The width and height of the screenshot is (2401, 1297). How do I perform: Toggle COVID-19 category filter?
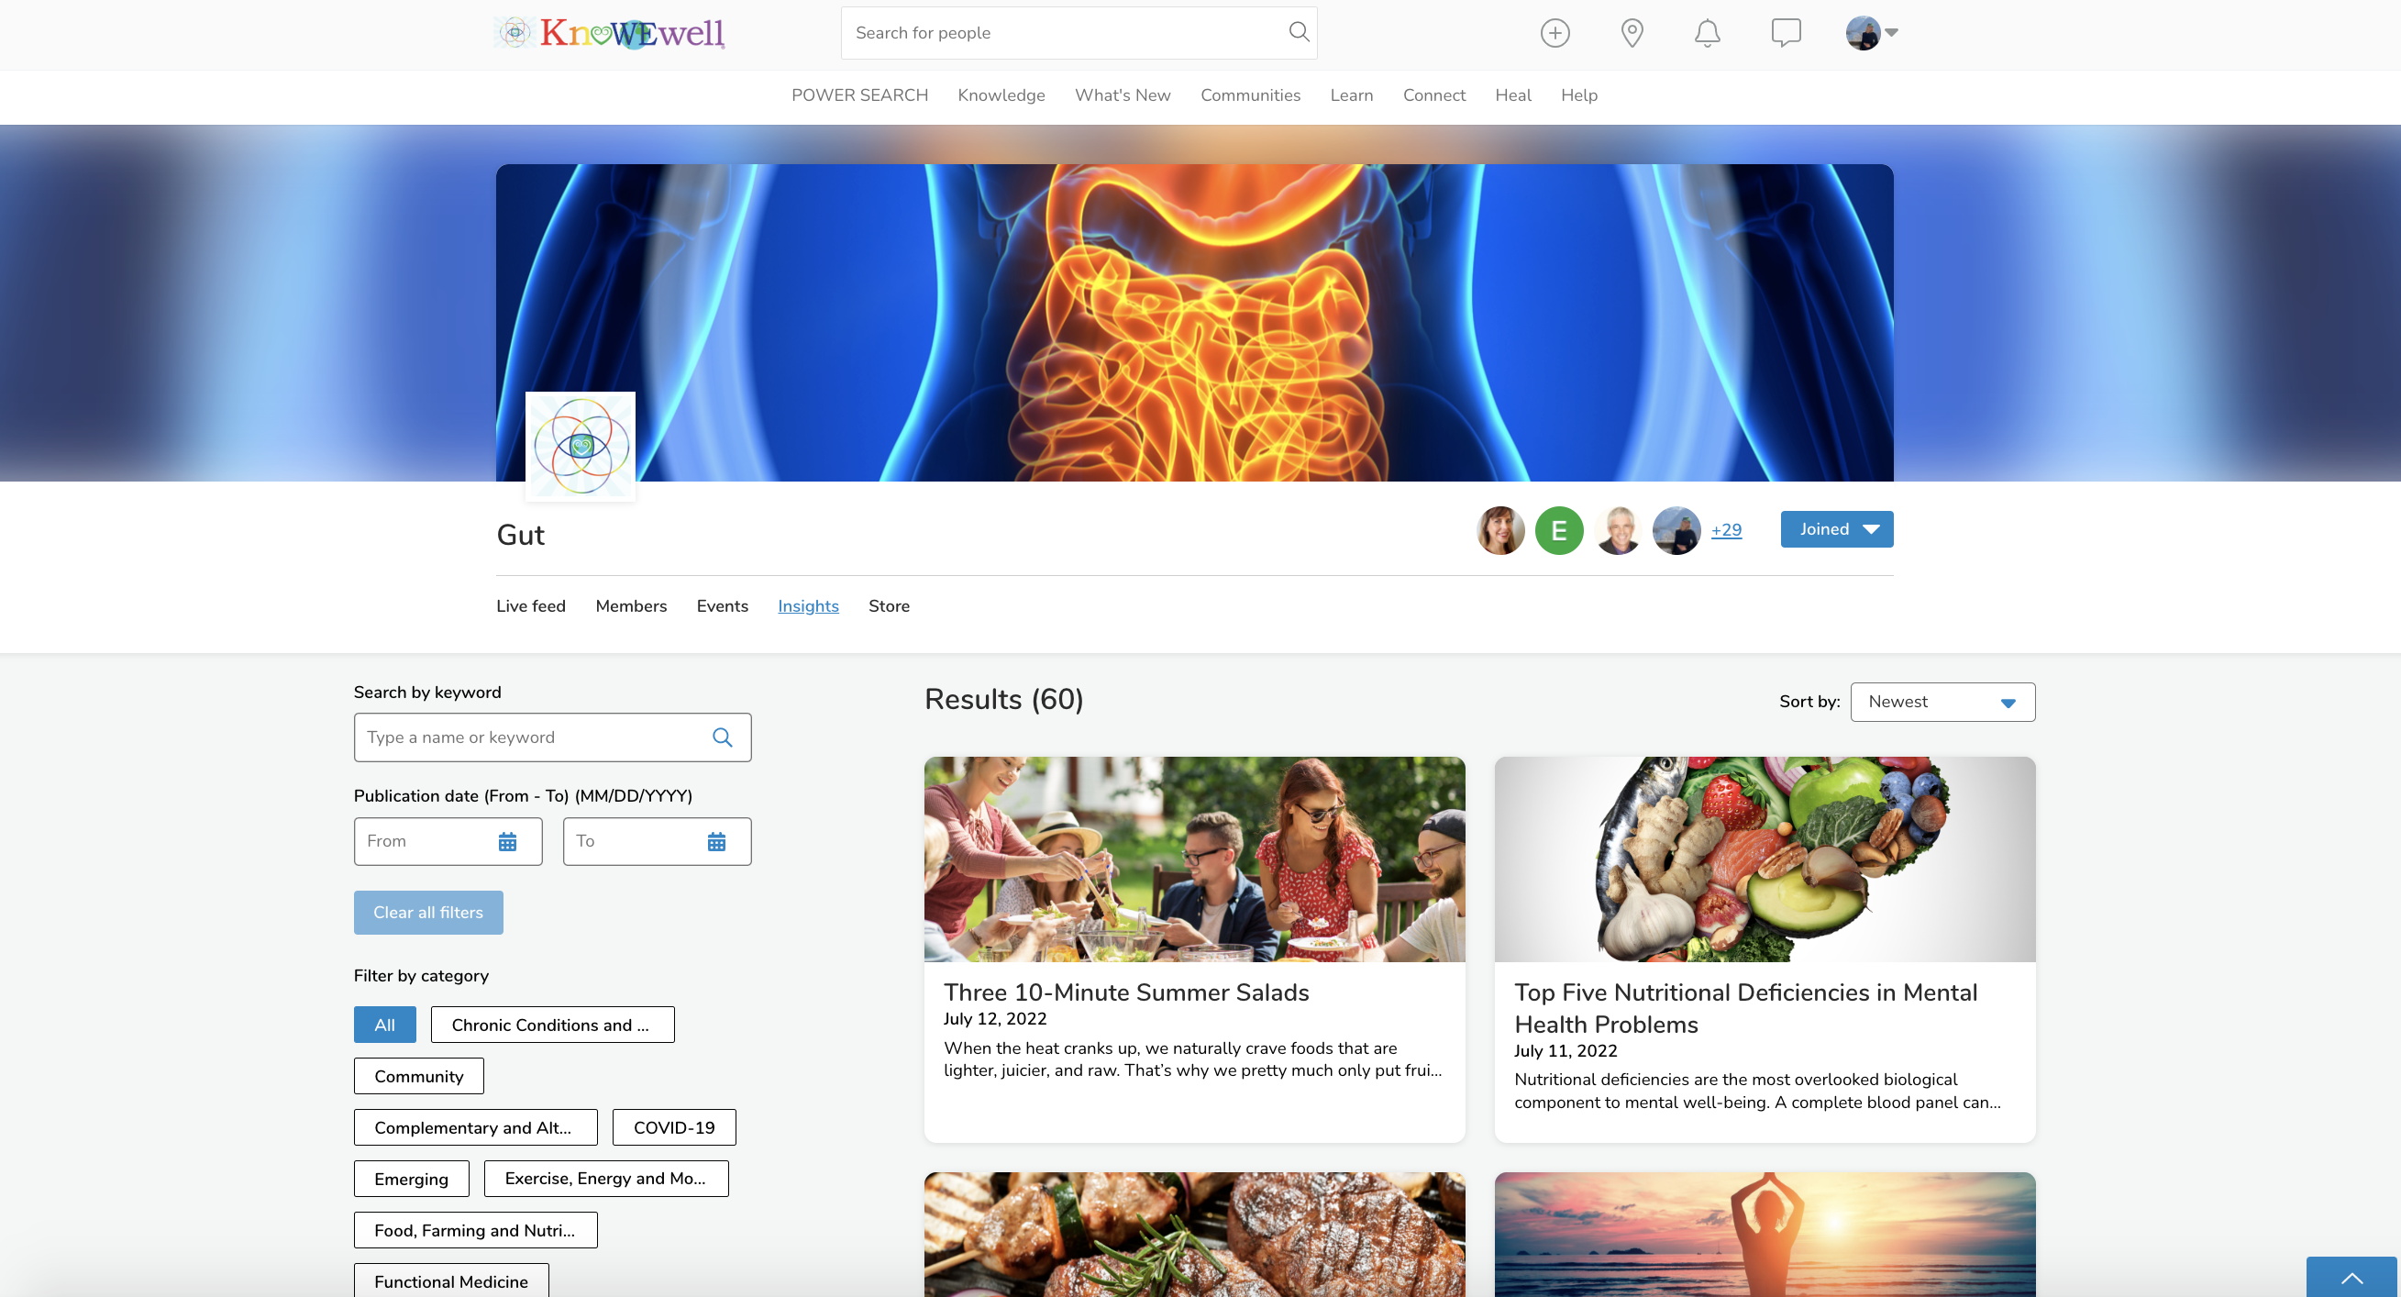(x=674, y=1127)
